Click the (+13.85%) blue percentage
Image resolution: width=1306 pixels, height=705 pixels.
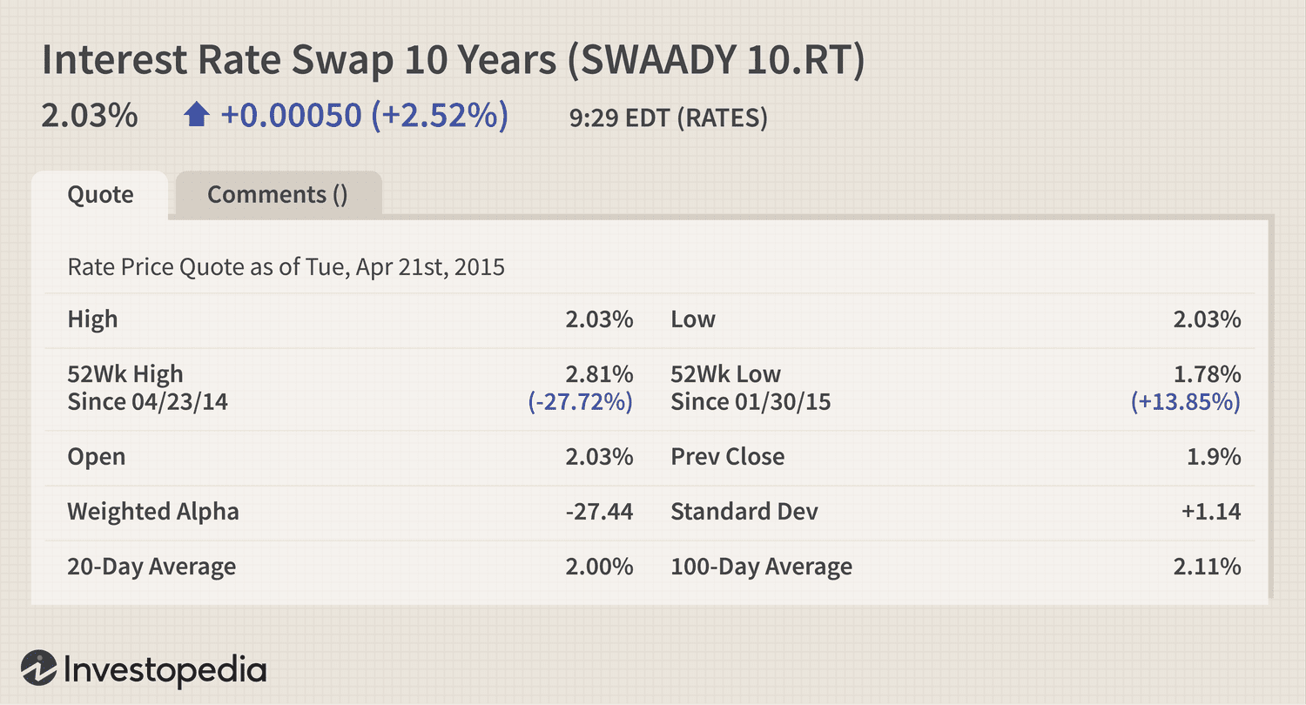pos(1185,402)
